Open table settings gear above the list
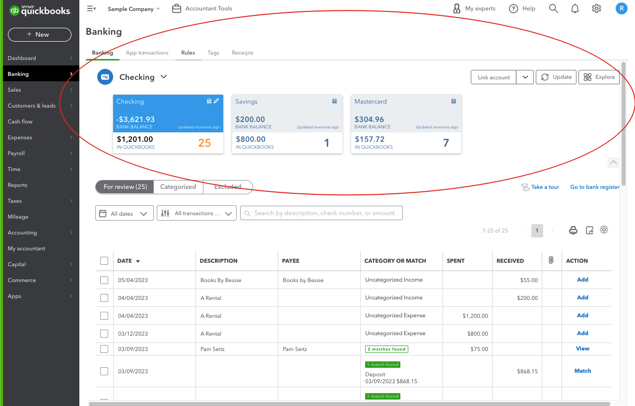 pos(604,230)
